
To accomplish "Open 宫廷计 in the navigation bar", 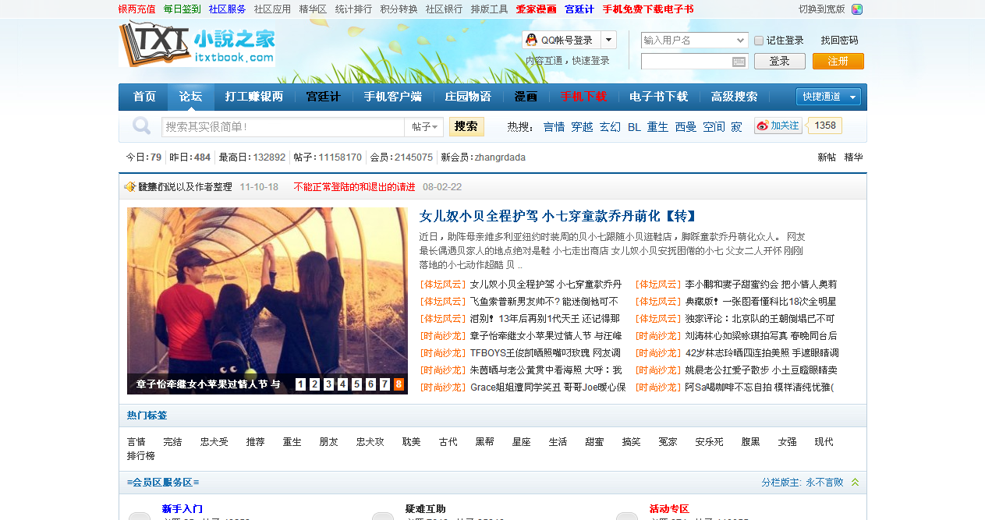I will coord(323,97).
